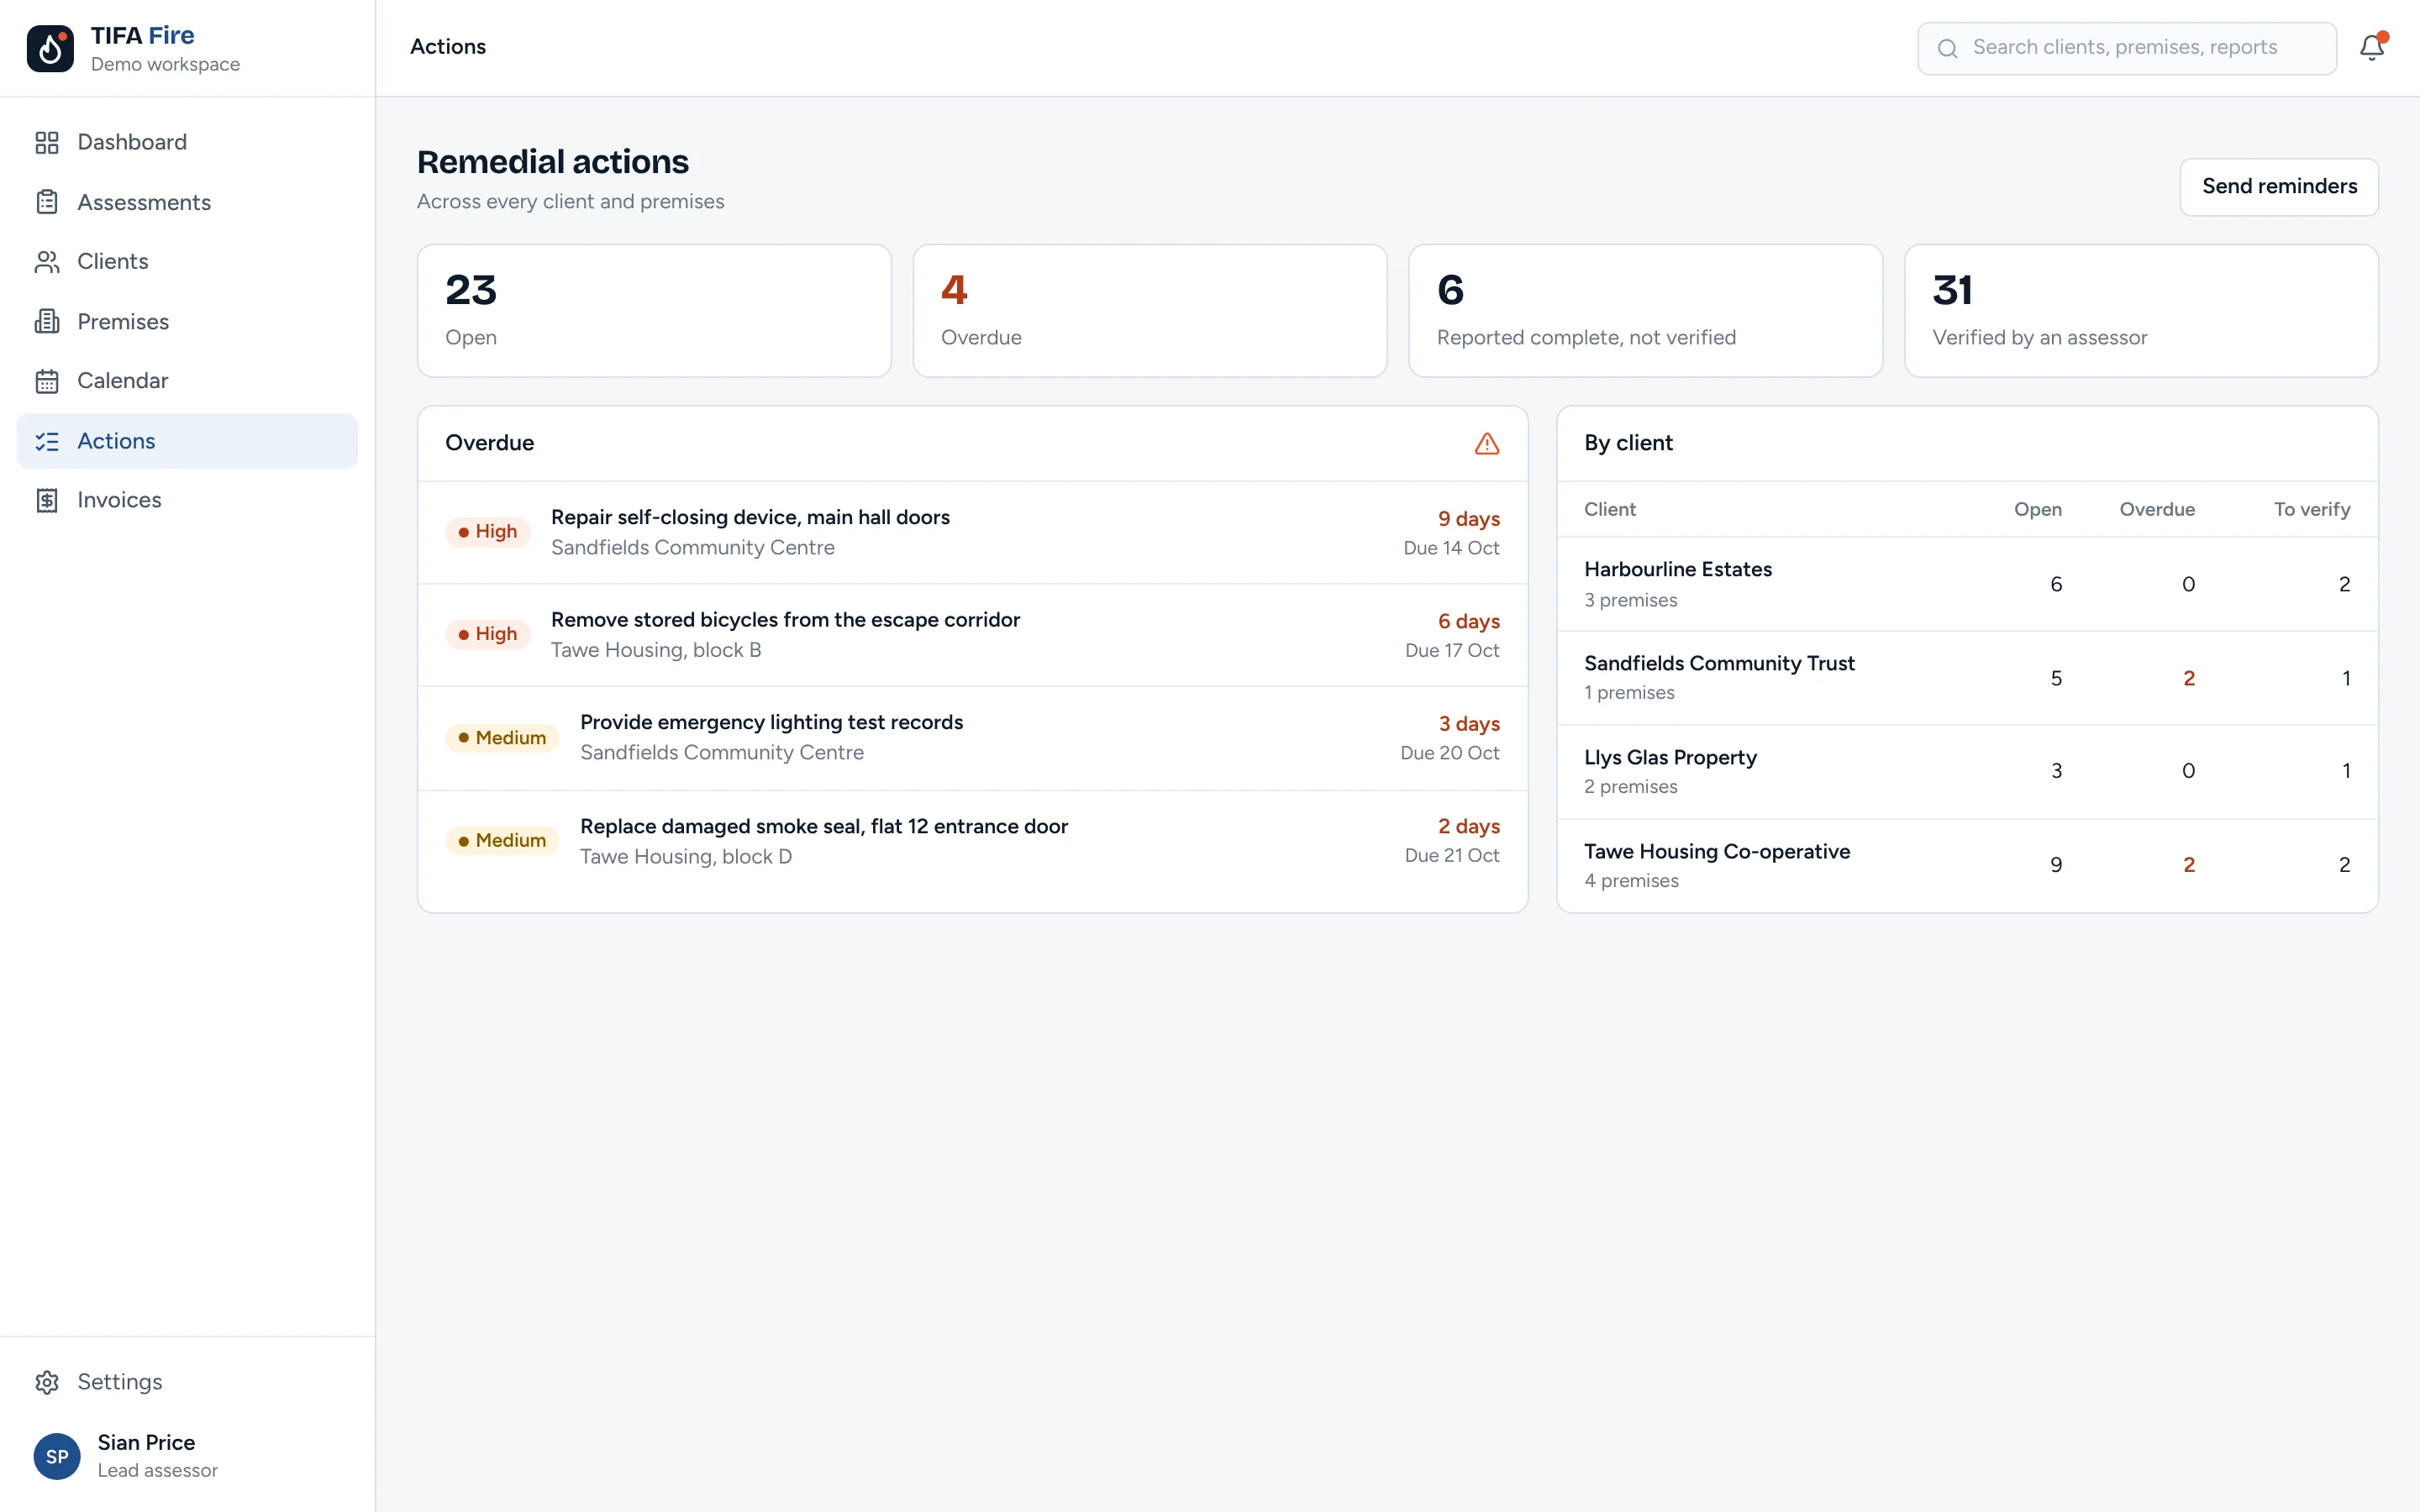The height and width of the screenshot is (1512, 2420).
Task: Open the 4 Overdue stat card
Action: pos(1150,311)
